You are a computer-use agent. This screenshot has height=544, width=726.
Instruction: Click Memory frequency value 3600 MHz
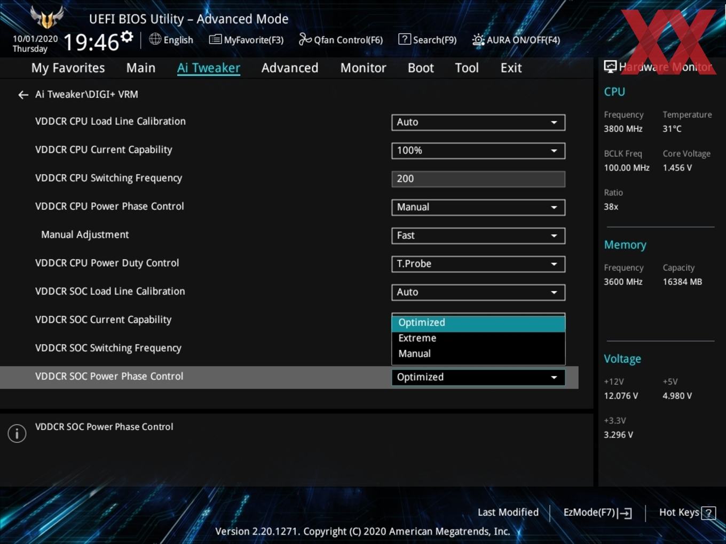623,282
